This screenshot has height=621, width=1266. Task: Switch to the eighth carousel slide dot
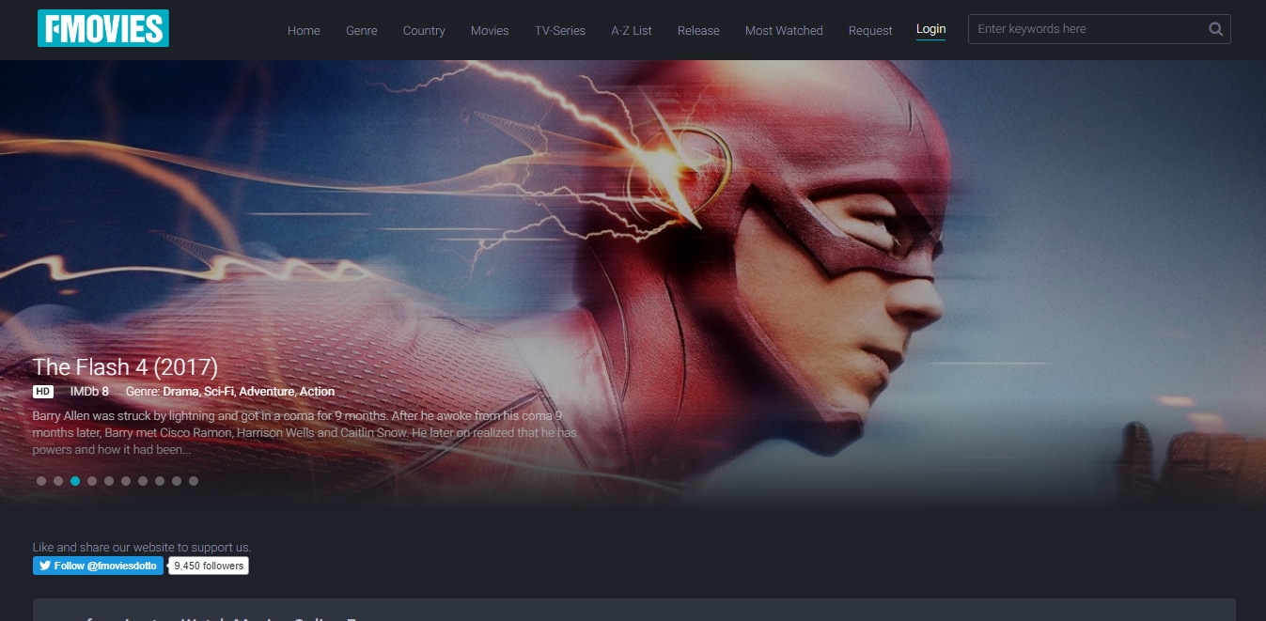pos(160,481)
